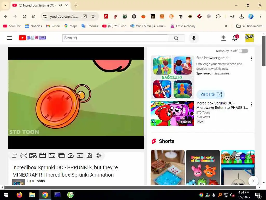Expand hidden bookmarks double chevron
The image size is (266, 200).
tap(226, 26)
